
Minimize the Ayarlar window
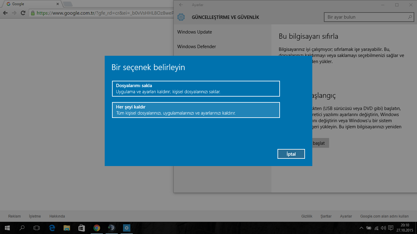pyautogui.click(x=383, y=5)
